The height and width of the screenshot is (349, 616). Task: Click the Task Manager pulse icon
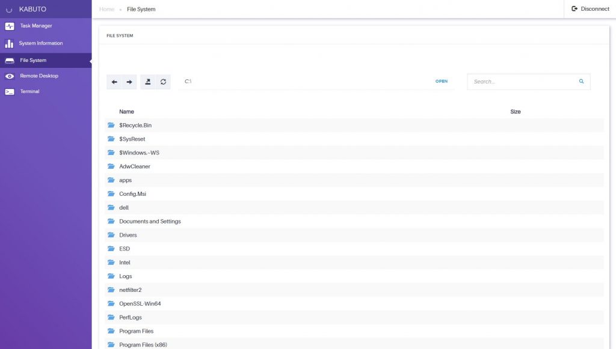(10, 26)
